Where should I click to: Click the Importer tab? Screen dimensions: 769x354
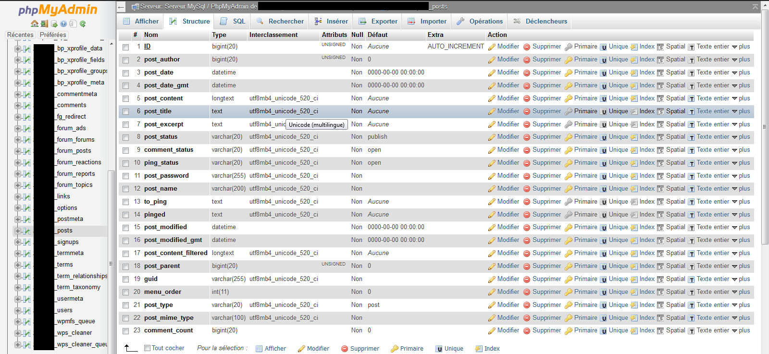427,21
